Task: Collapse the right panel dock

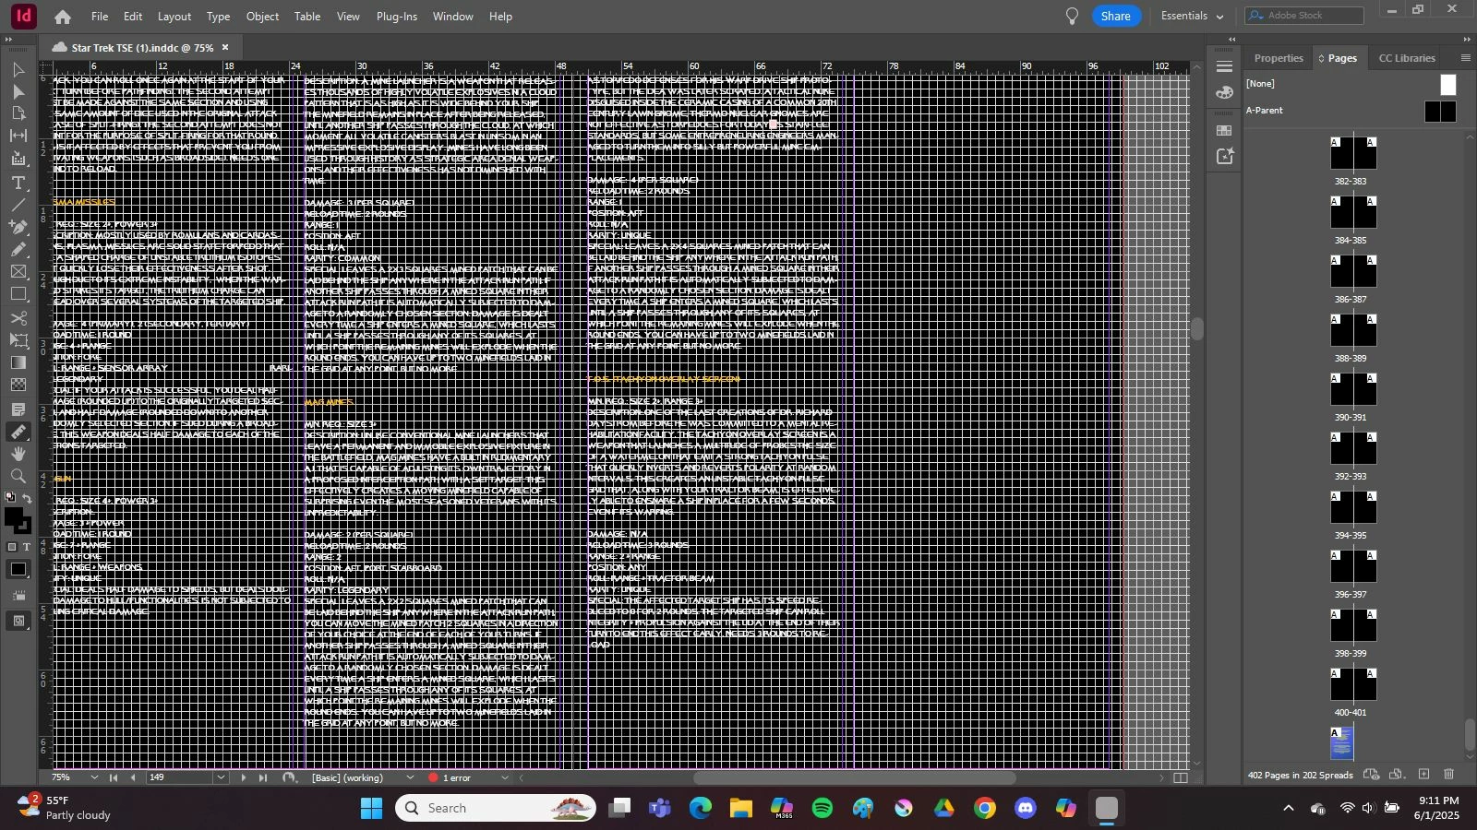Action: 1467,39
